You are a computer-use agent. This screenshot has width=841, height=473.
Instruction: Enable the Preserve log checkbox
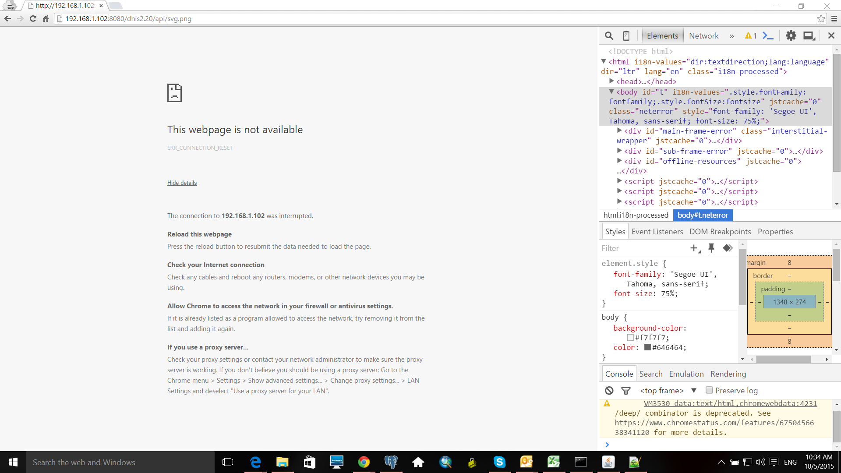tap(709, 390)
